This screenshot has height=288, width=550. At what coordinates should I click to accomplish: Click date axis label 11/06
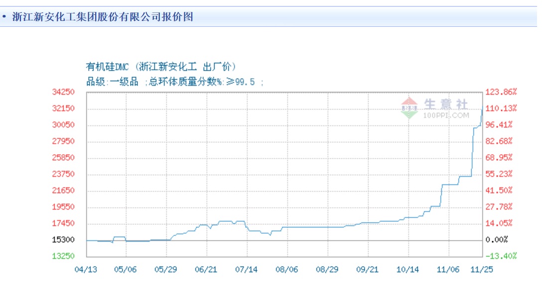[448, 270]
